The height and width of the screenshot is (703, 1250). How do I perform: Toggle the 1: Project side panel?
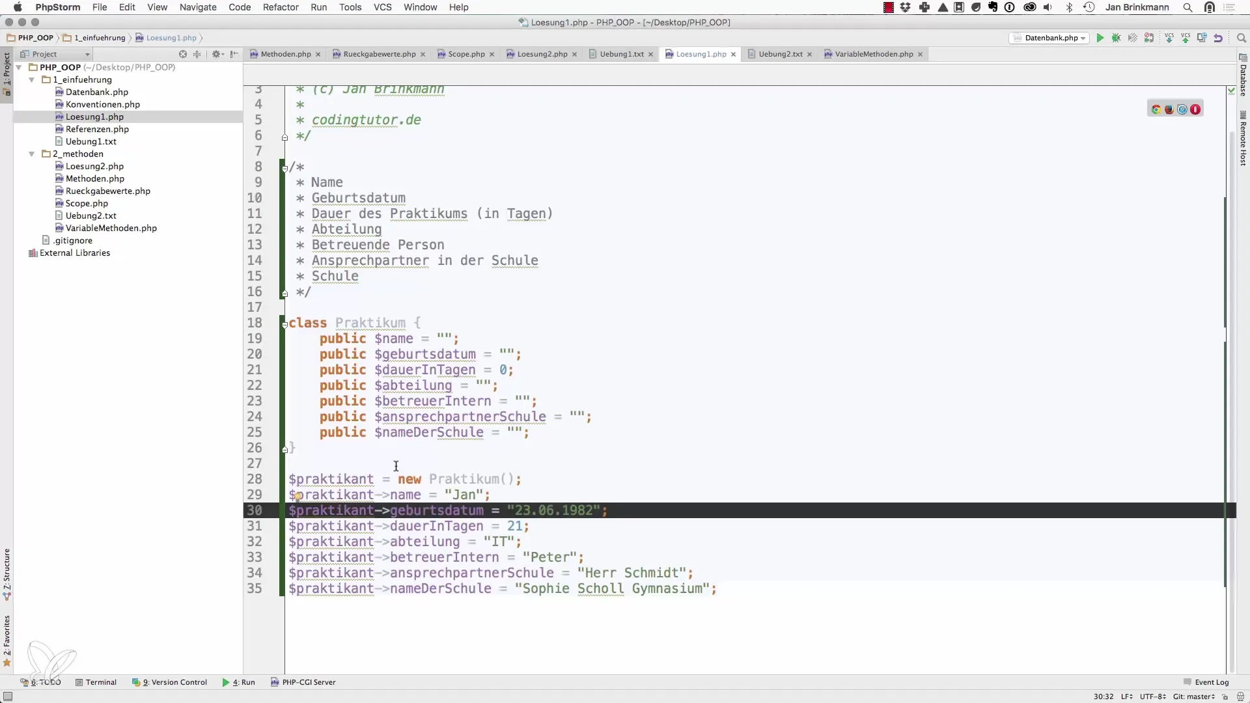click(x=7, y=74)
